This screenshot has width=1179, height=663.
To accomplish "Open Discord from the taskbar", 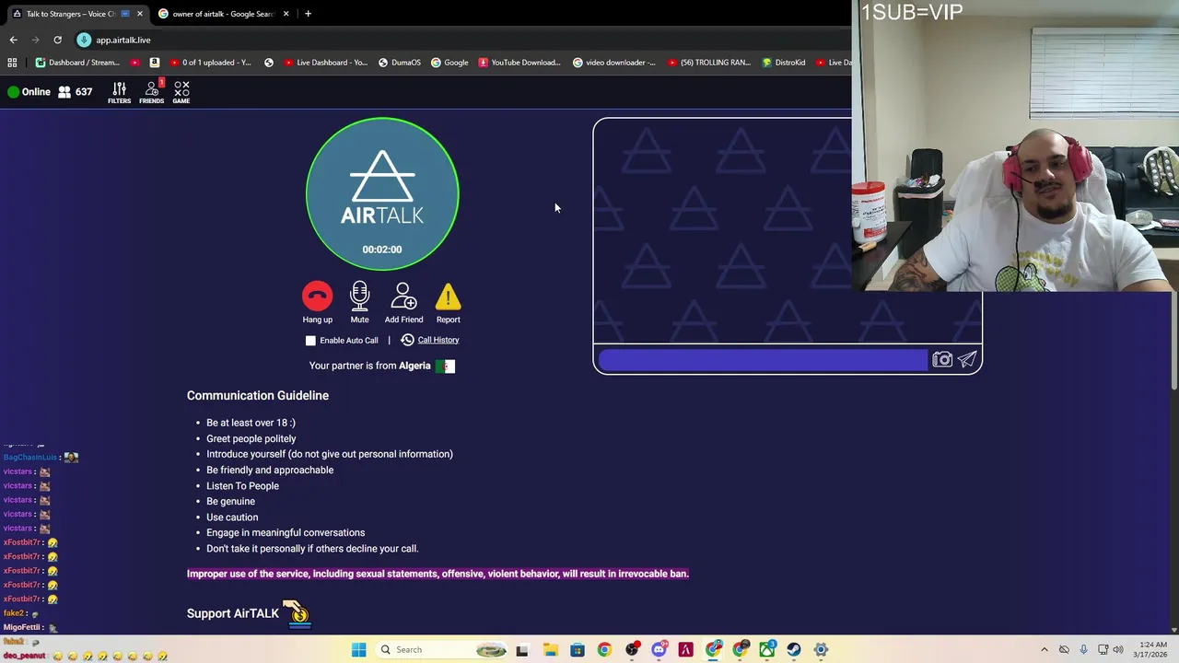I will click(x=659, y=649).
